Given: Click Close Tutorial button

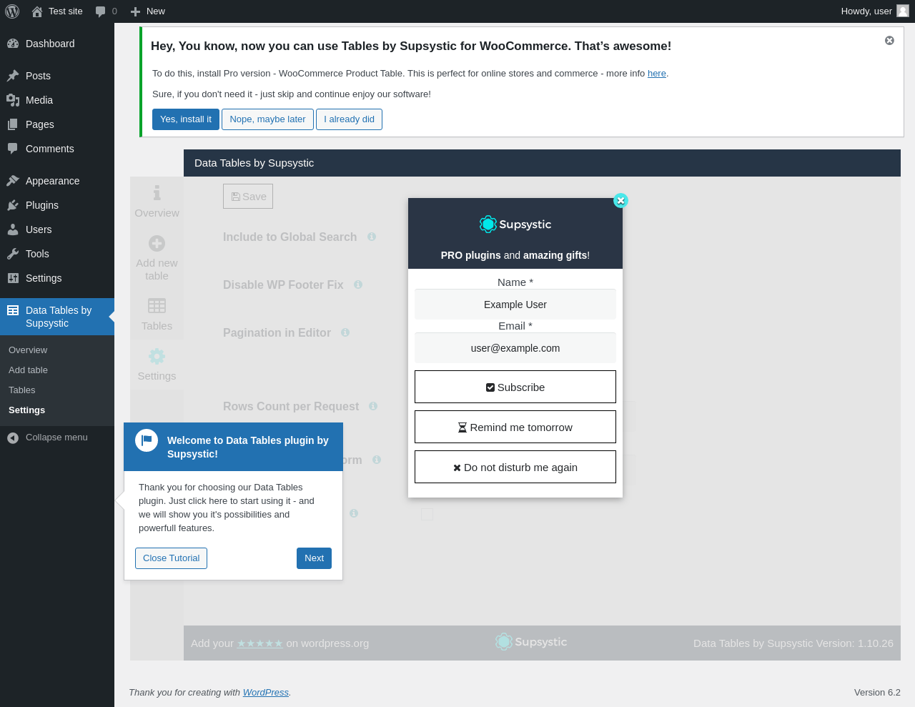Looking at the screenshot, I should coord(171,558).
